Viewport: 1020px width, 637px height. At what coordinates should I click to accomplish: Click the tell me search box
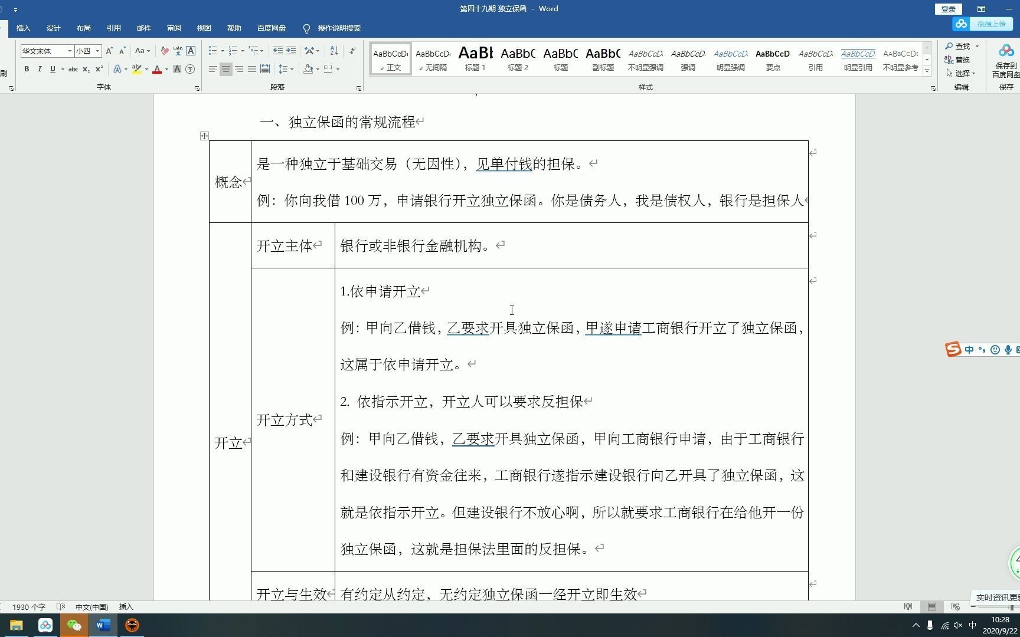click(332, 28)
